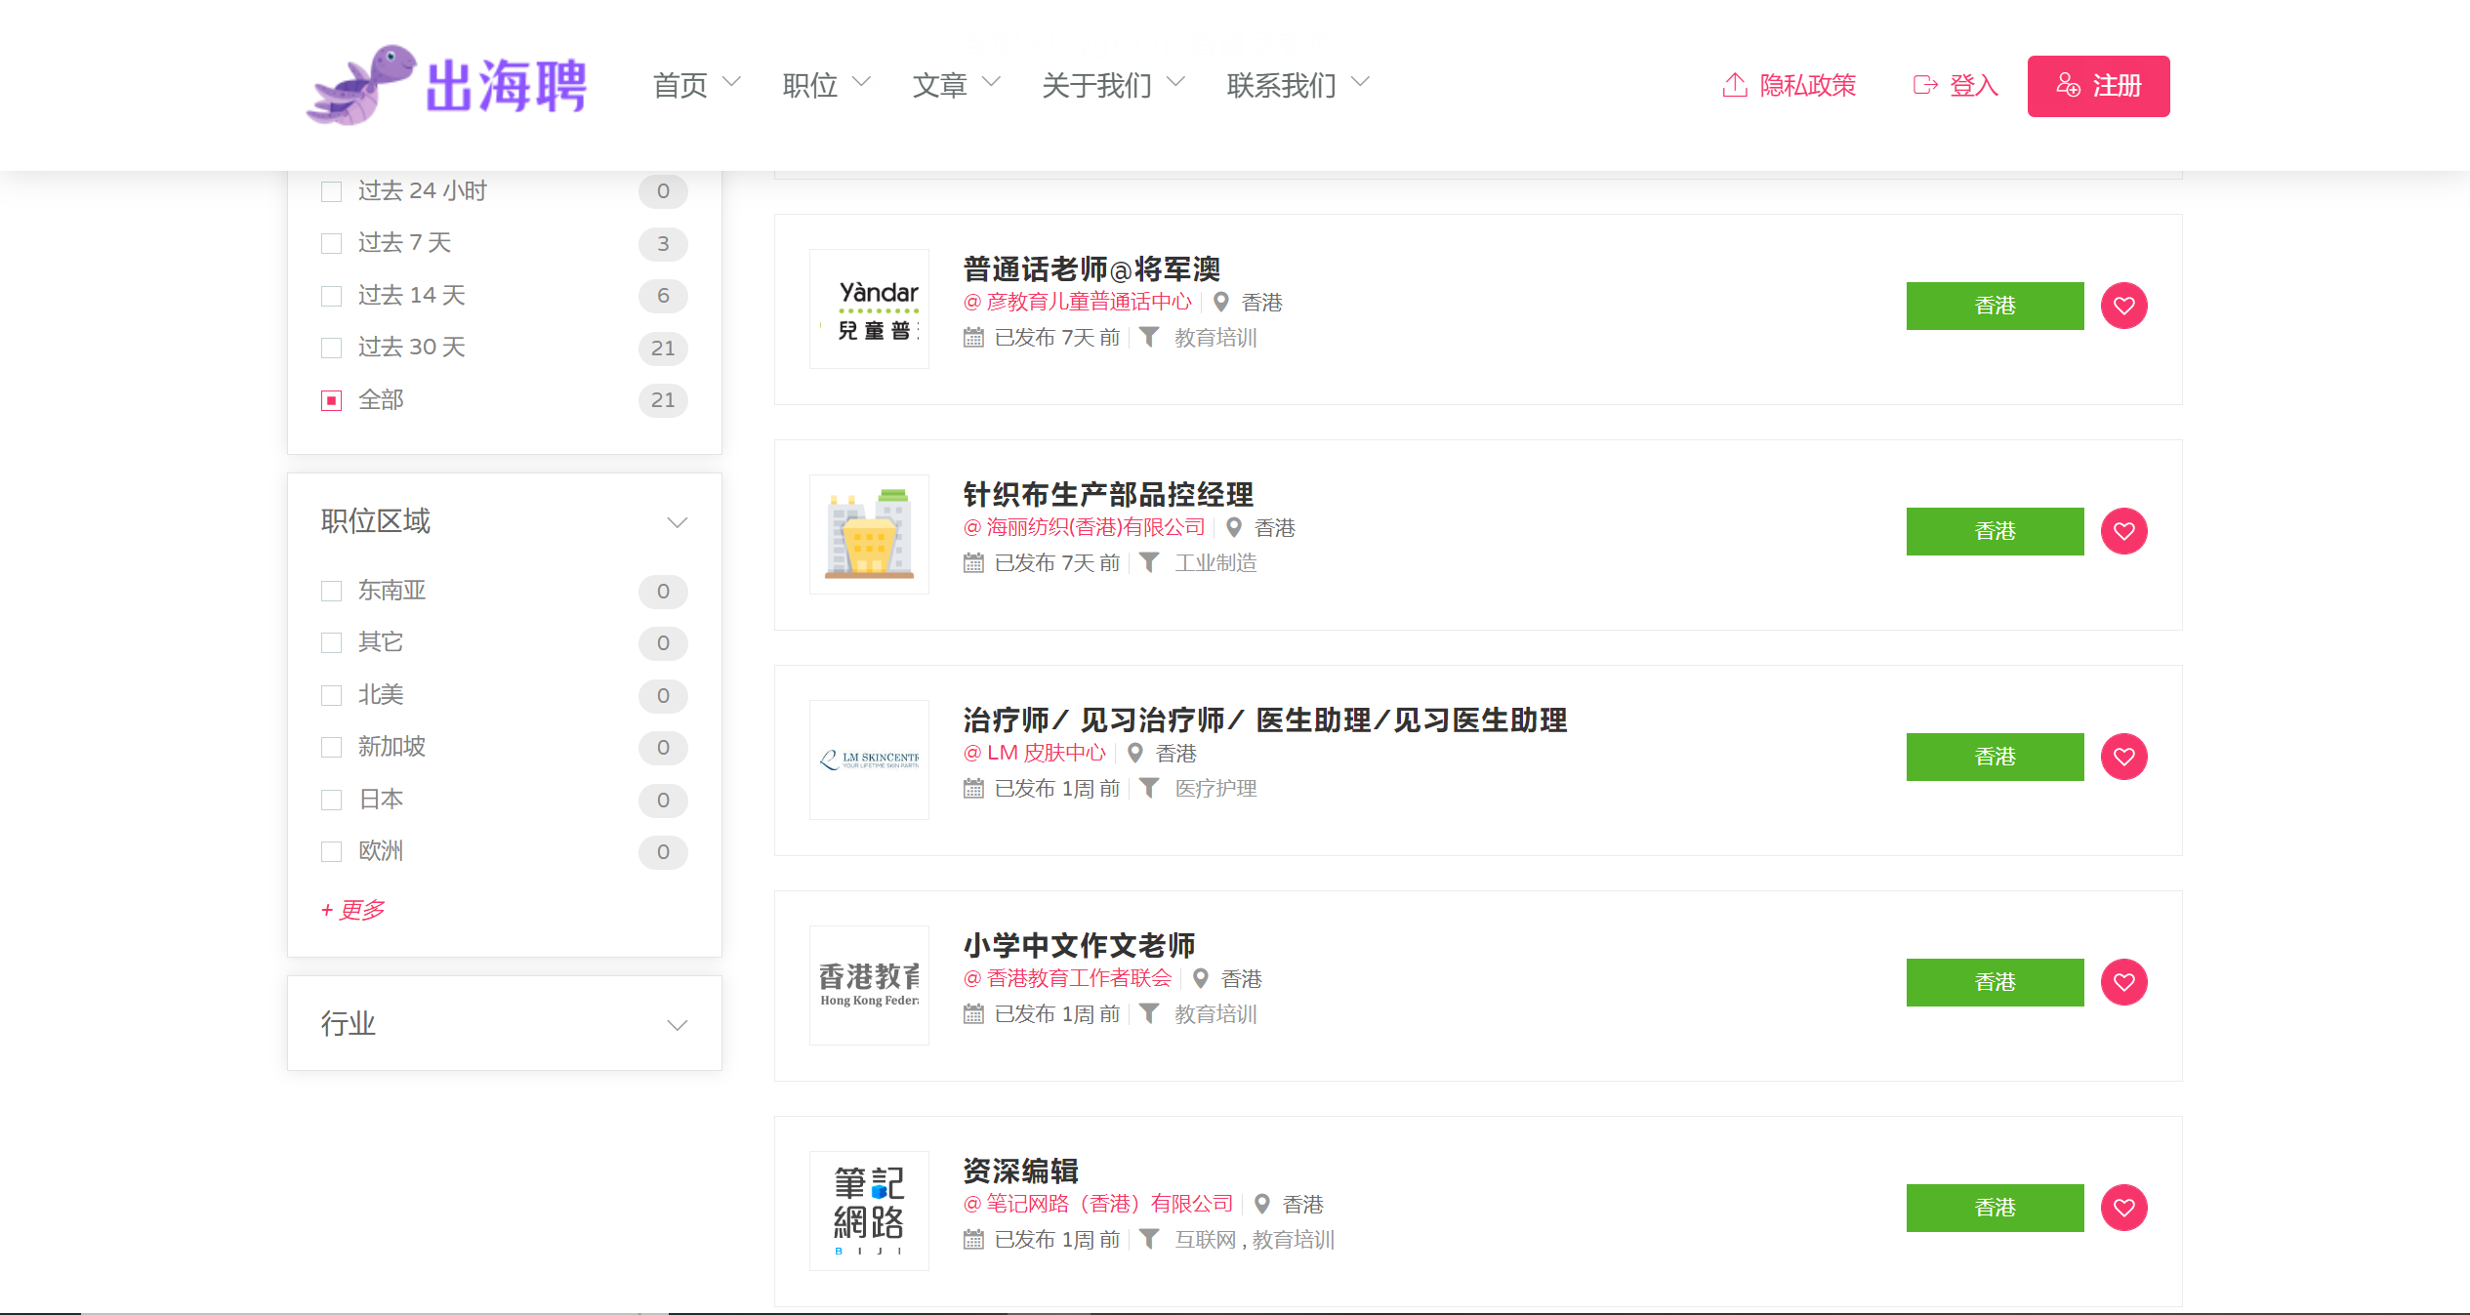Tick the 过去 30 天 checkbox
The image size is (2470, 1315).
[x=332, y=348]
